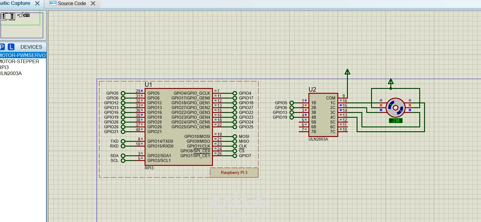Image resolution: width=481 pixels, height=222 pixels.
Task: Click the SDA terminal circle on U1
Action: pyautogui.click(x=123, y=156)
